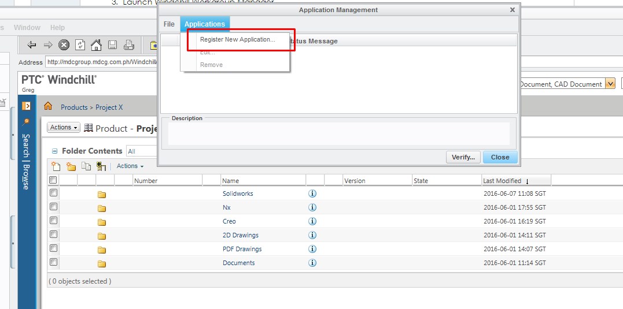Go to Home via the house toolbar icon
The image size is (623, 309).
point(96,45)
